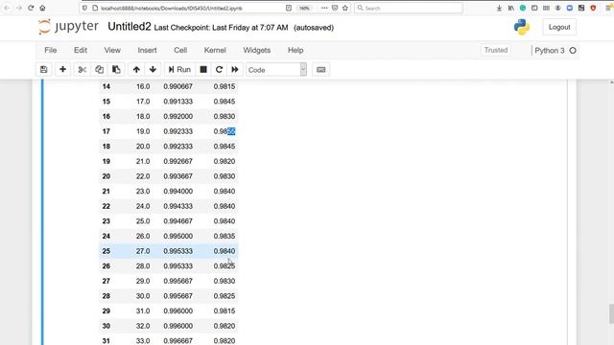
Task: Click row index 30 in the table
Action: (x=106, y=326)
